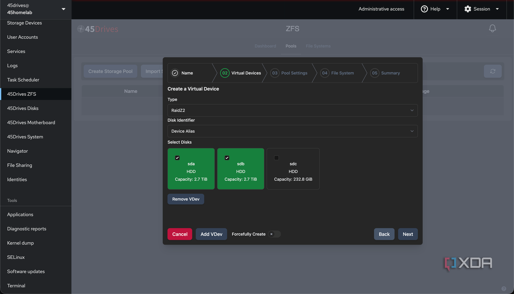Switch to the File Systems tab

coord(318,46)
